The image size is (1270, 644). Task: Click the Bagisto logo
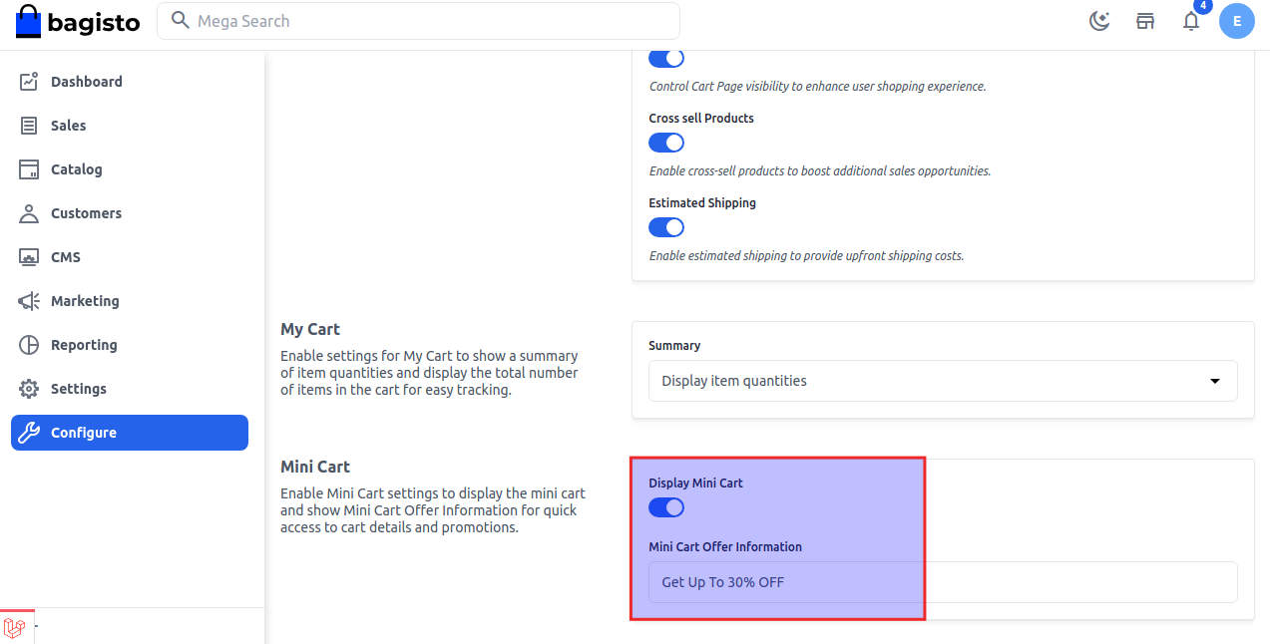pyautogui.click(x=78, y=21)
